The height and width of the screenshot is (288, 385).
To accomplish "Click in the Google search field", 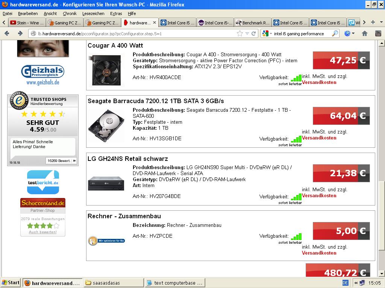I will pyautogui.click(x=302, y=33).
